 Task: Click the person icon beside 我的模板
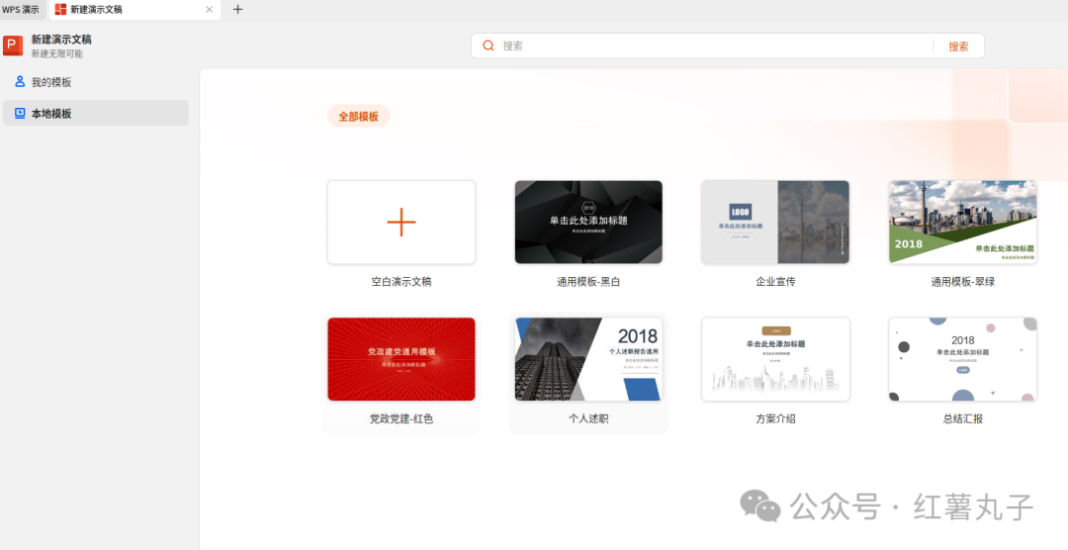tap(20, 82)
